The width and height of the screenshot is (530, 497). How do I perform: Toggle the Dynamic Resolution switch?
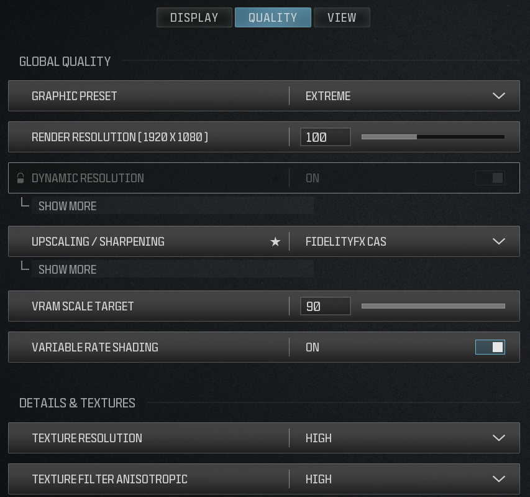[x=490, y=179]
